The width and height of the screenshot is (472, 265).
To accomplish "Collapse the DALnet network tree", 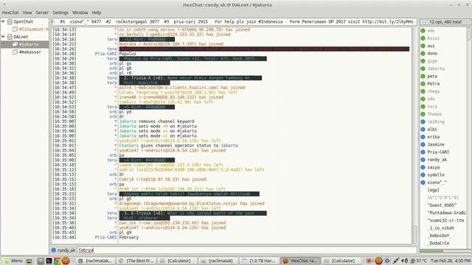I will [x=3, y=37].
